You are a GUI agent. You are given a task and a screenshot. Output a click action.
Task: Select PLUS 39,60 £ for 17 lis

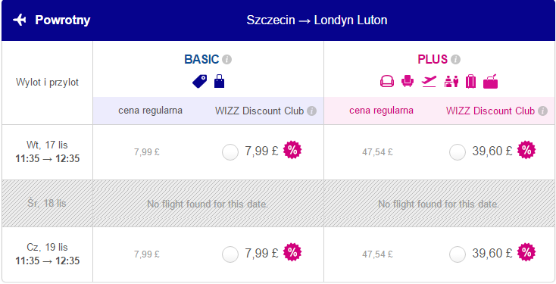click(x=458, y=152)
